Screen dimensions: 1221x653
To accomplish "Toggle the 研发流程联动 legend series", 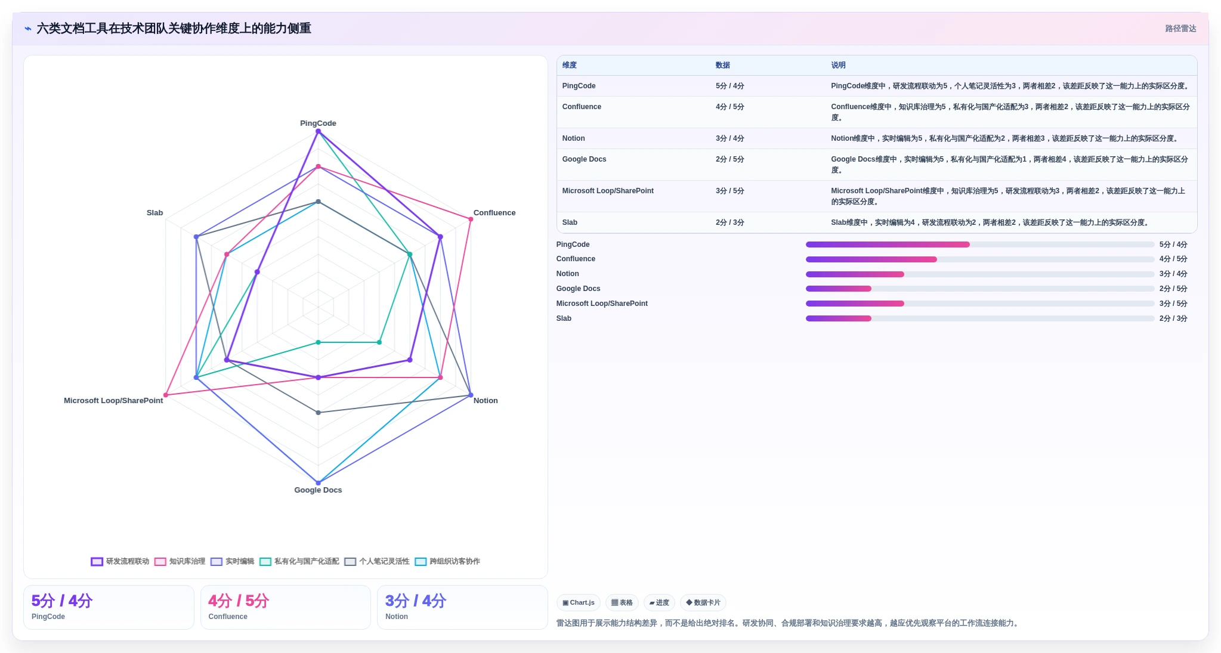I will click(x=120, y=561).
